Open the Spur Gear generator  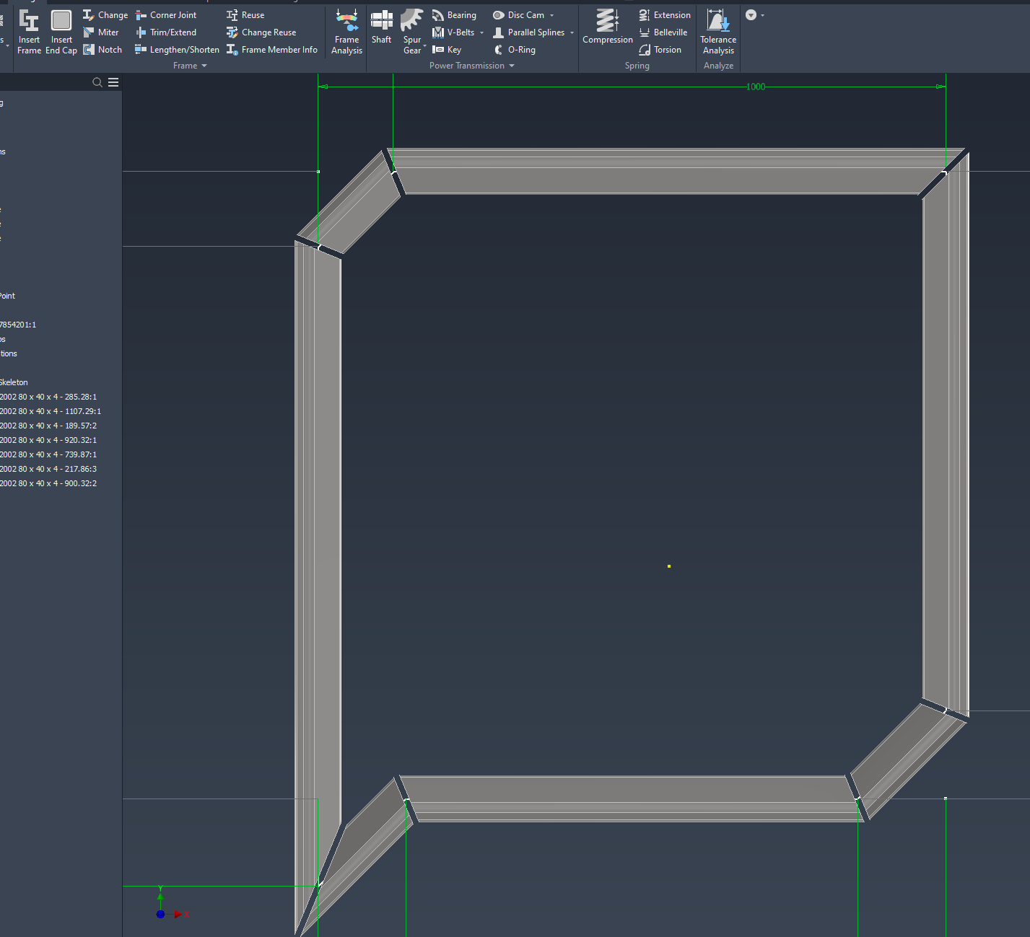point(411,32)
